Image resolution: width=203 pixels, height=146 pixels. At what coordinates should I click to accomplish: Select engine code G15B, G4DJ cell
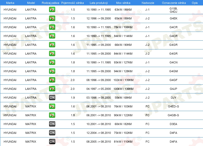click(173, 10)
